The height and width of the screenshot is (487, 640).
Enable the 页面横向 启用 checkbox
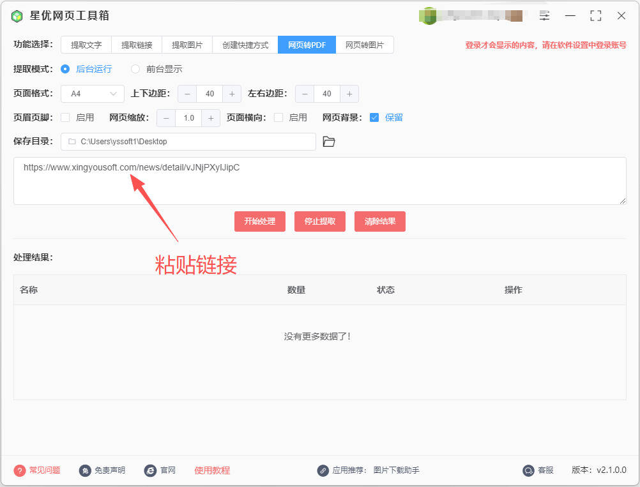[279, 117]
